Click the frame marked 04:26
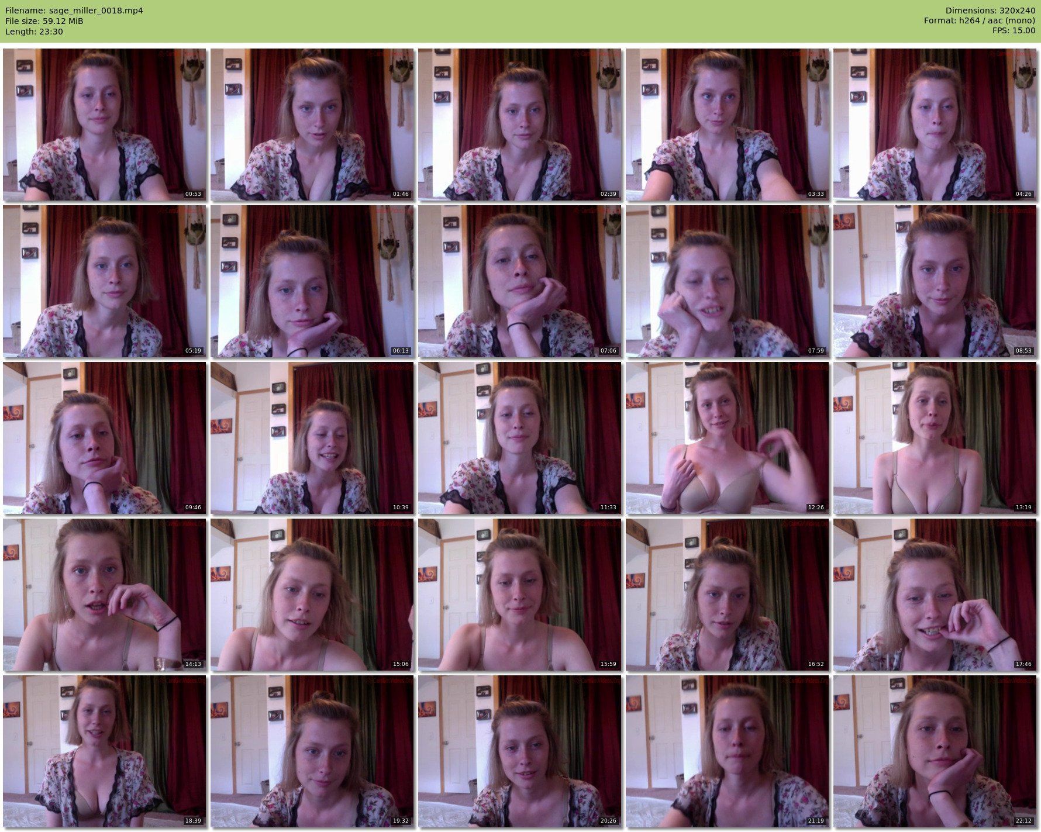 coord(935,125)
